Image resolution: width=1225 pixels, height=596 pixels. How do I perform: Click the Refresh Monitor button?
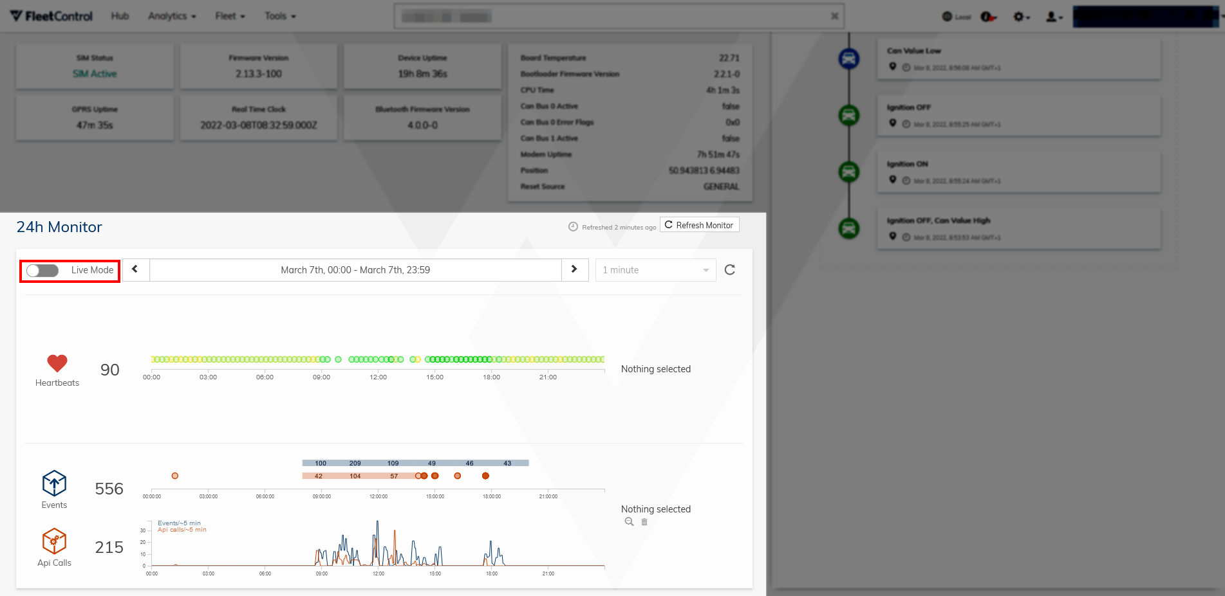[x=699, y=225]
